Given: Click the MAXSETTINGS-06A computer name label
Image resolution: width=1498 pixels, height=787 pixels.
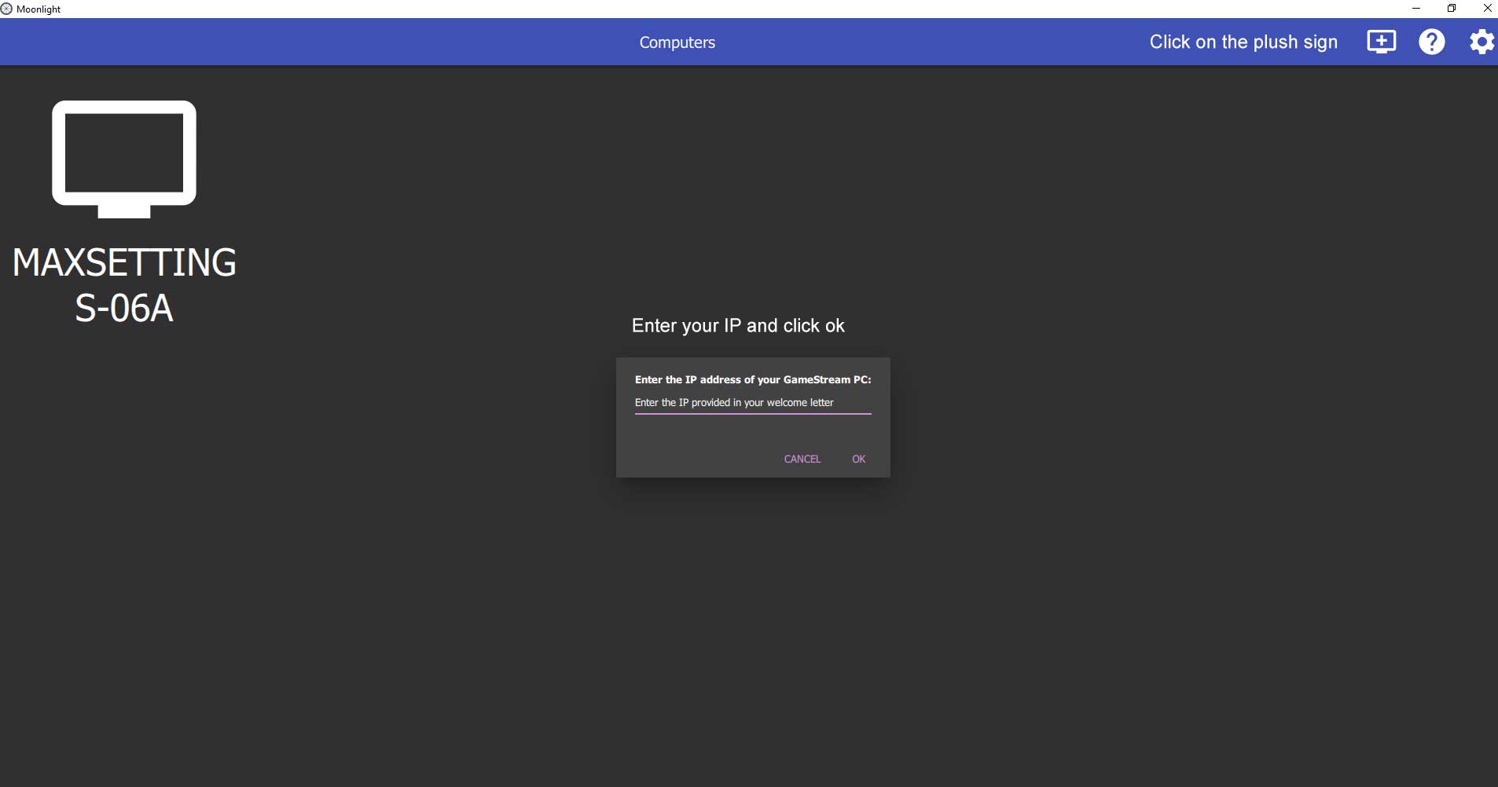Looking at the screenshot, I should (x=124, y=285).
